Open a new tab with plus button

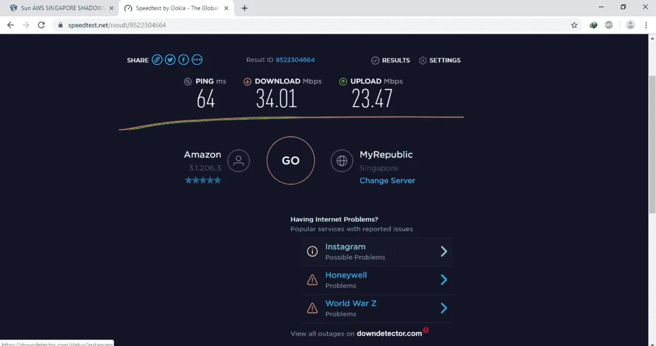tap(244, 8)
